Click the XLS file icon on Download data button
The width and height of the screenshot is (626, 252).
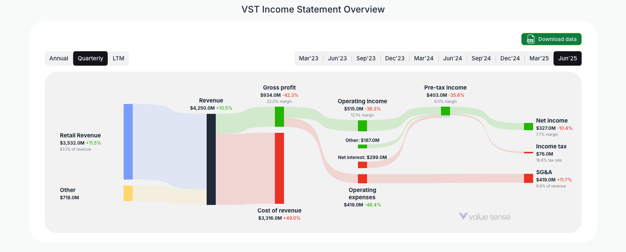(x=530, y=39)
